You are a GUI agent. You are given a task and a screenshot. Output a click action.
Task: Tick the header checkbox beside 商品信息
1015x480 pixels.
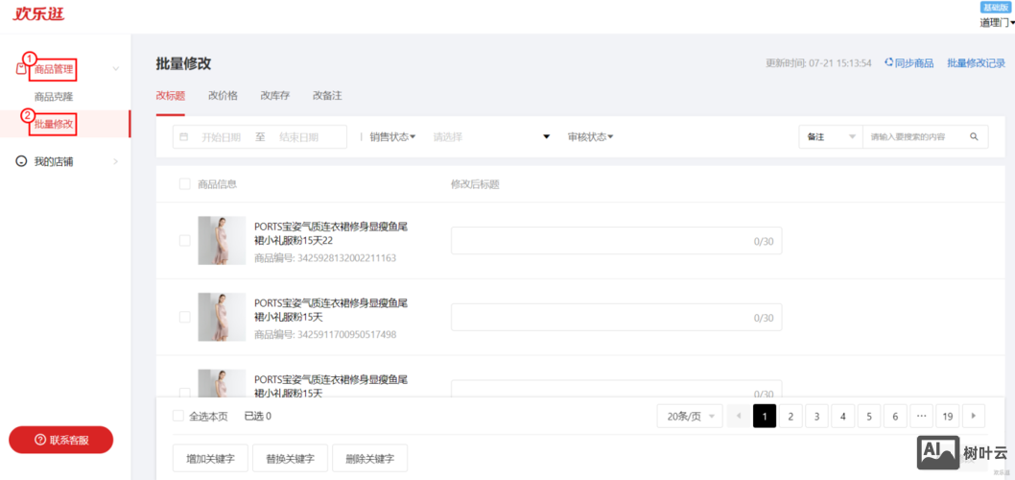point(184,183)
